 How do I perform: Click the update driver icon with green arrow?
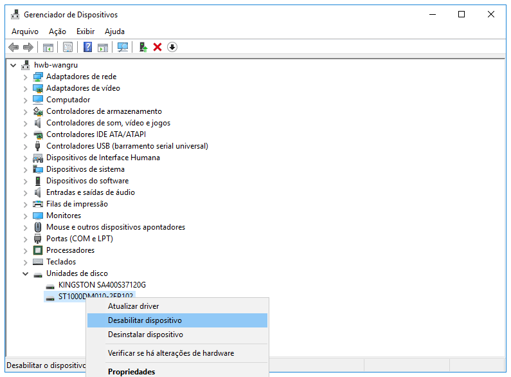coord(143,47)
